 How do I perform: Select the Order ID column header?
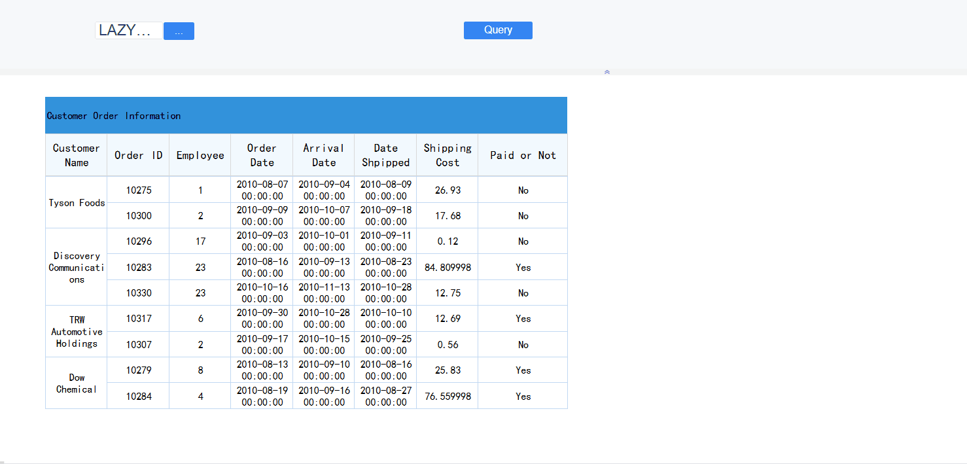(x=138, y=155)
